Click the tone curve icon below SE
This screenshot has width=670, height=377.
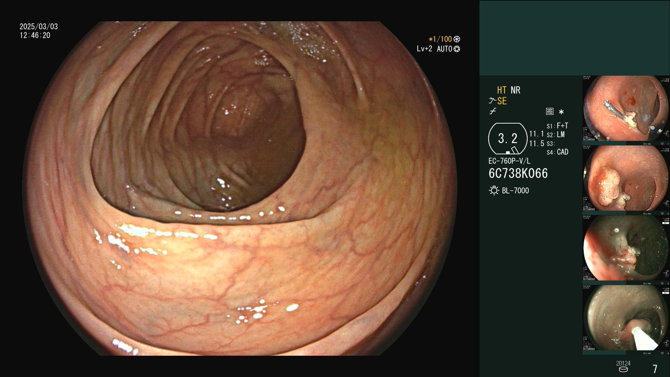click(493, 111)
